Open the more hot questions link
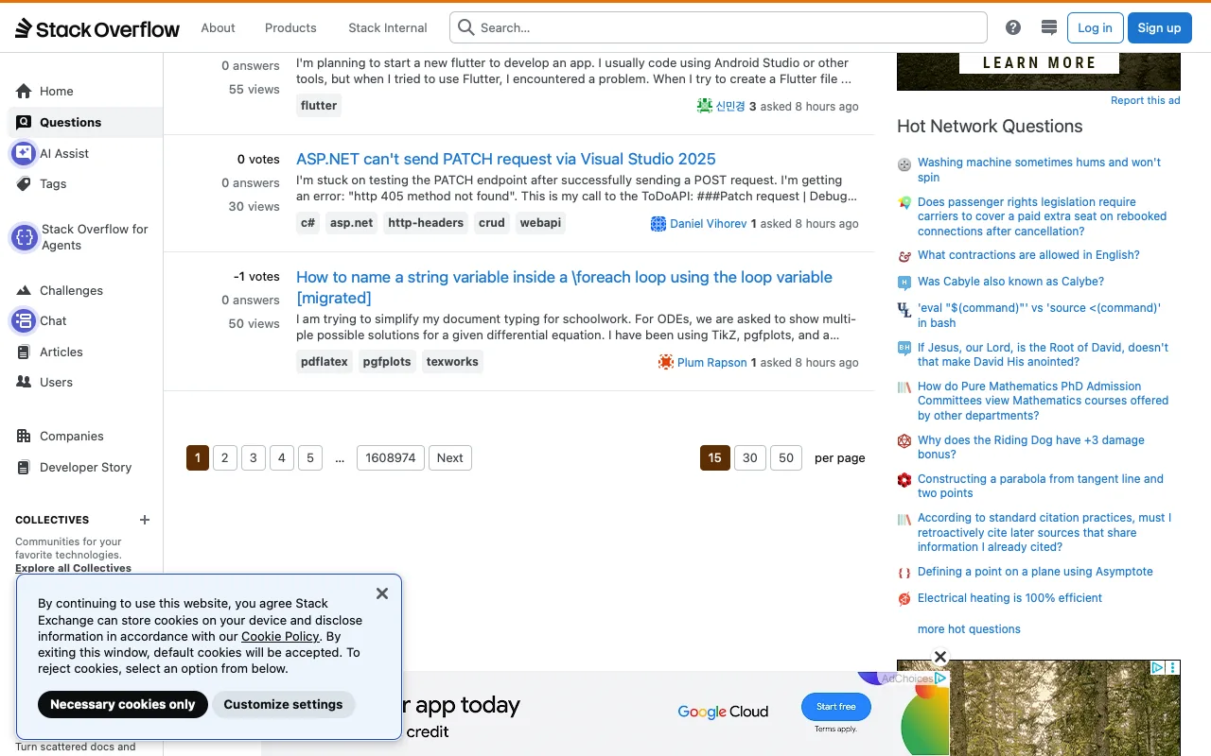1211x756 pixels. click(x=969, y=628)
